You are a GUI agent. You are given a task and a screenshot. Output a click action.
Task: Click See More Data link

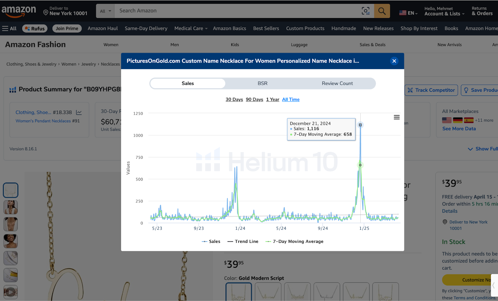click(x=459, y=129)
